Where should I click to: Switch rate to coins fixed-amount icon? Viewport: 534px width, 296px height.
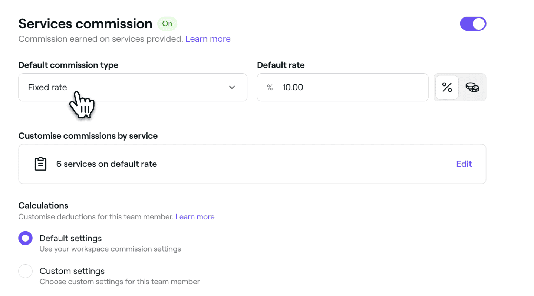(x=472, y=87)
